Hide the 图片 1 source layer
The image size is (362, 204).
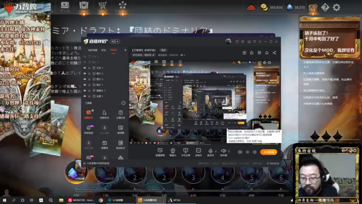[x=85, y=85]
